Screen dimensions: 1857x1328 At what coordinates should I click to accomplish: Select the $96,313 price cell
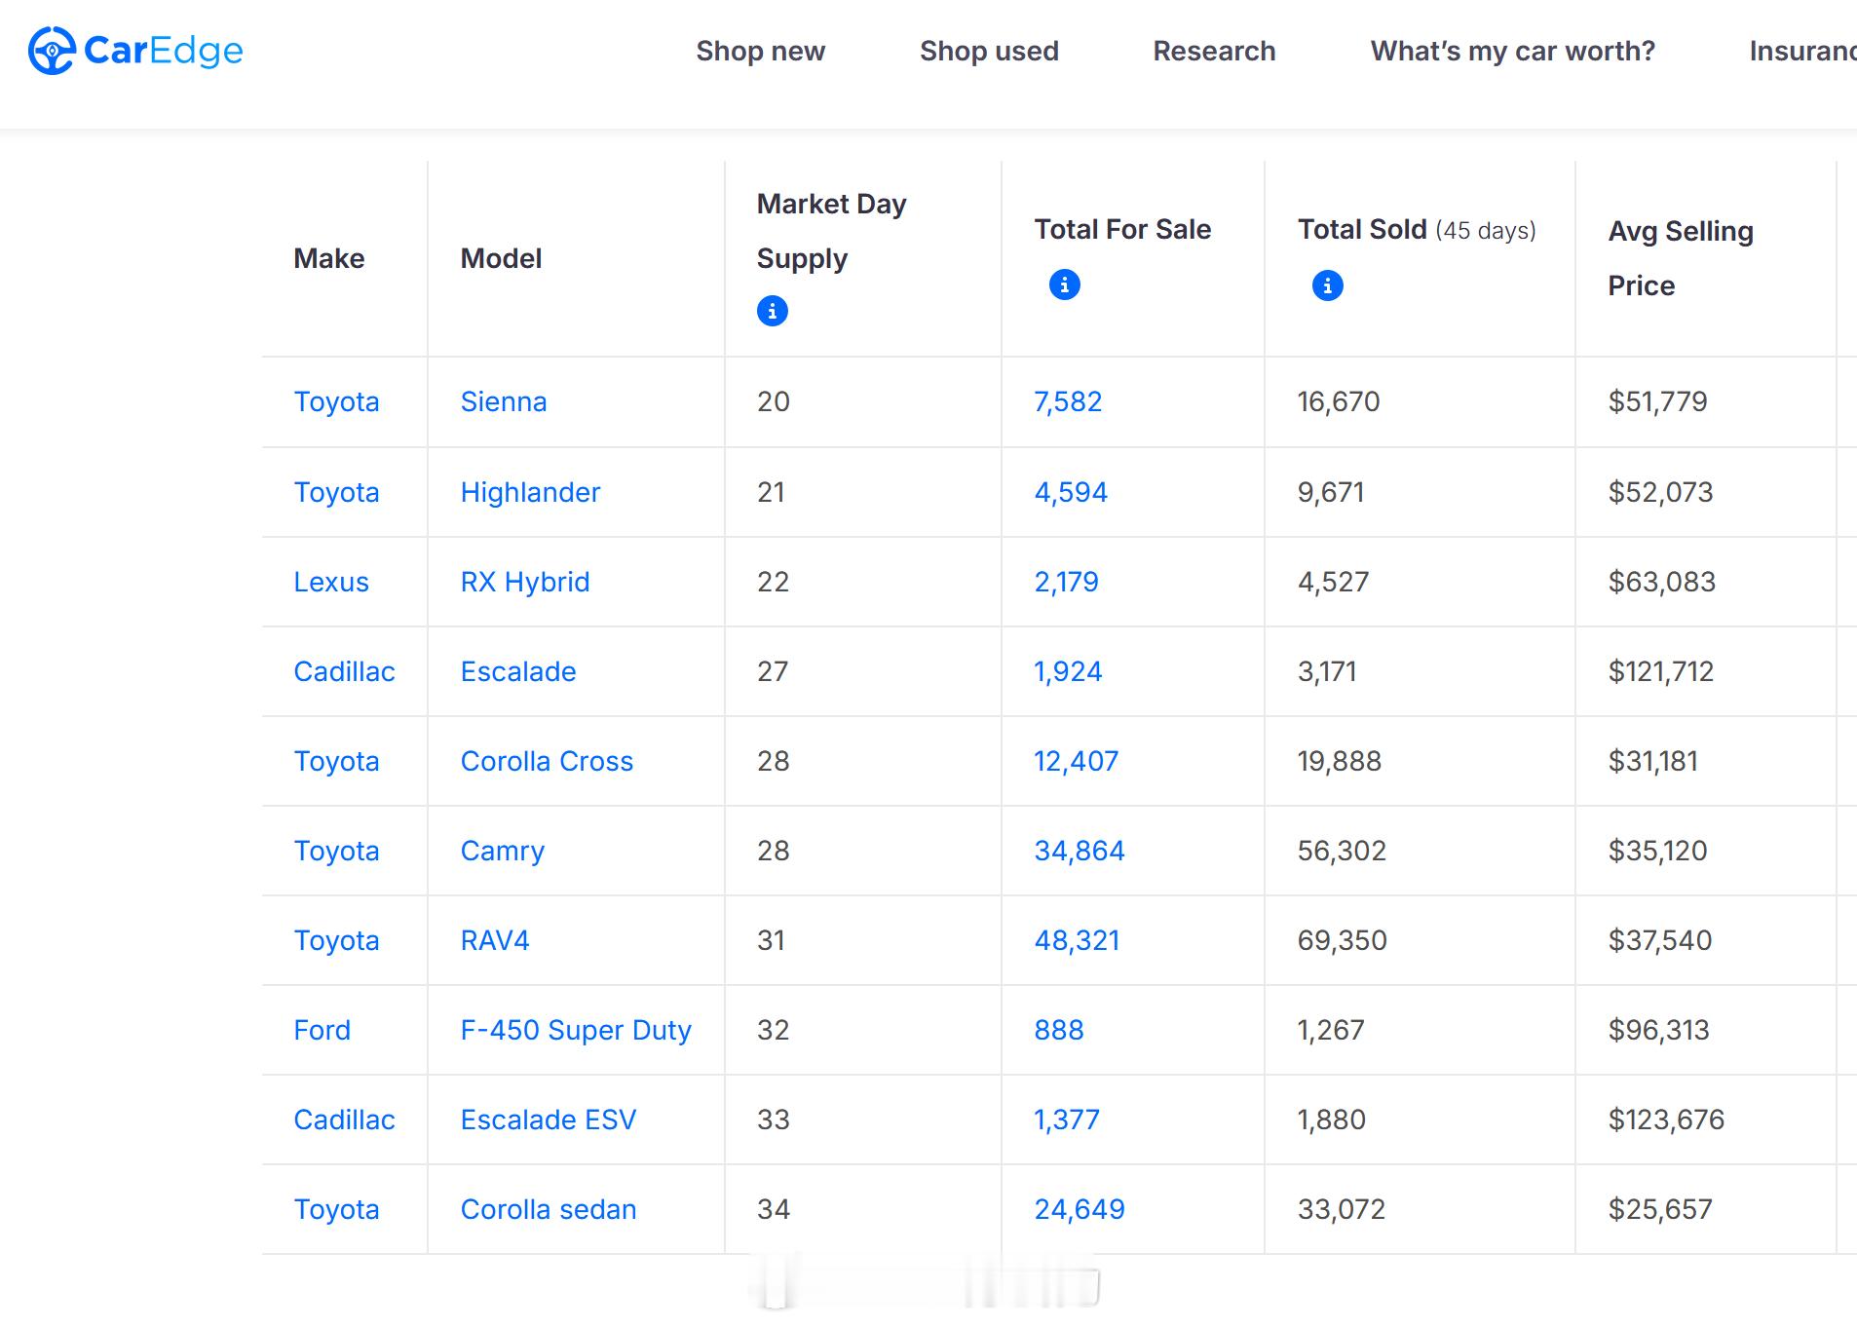(1658, 1030)
